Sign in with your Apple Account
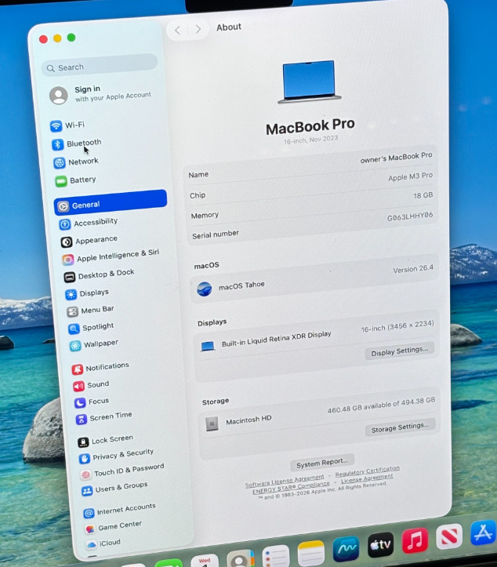The width and height of the screenshot is (497, 567). (x=100, y=94)
